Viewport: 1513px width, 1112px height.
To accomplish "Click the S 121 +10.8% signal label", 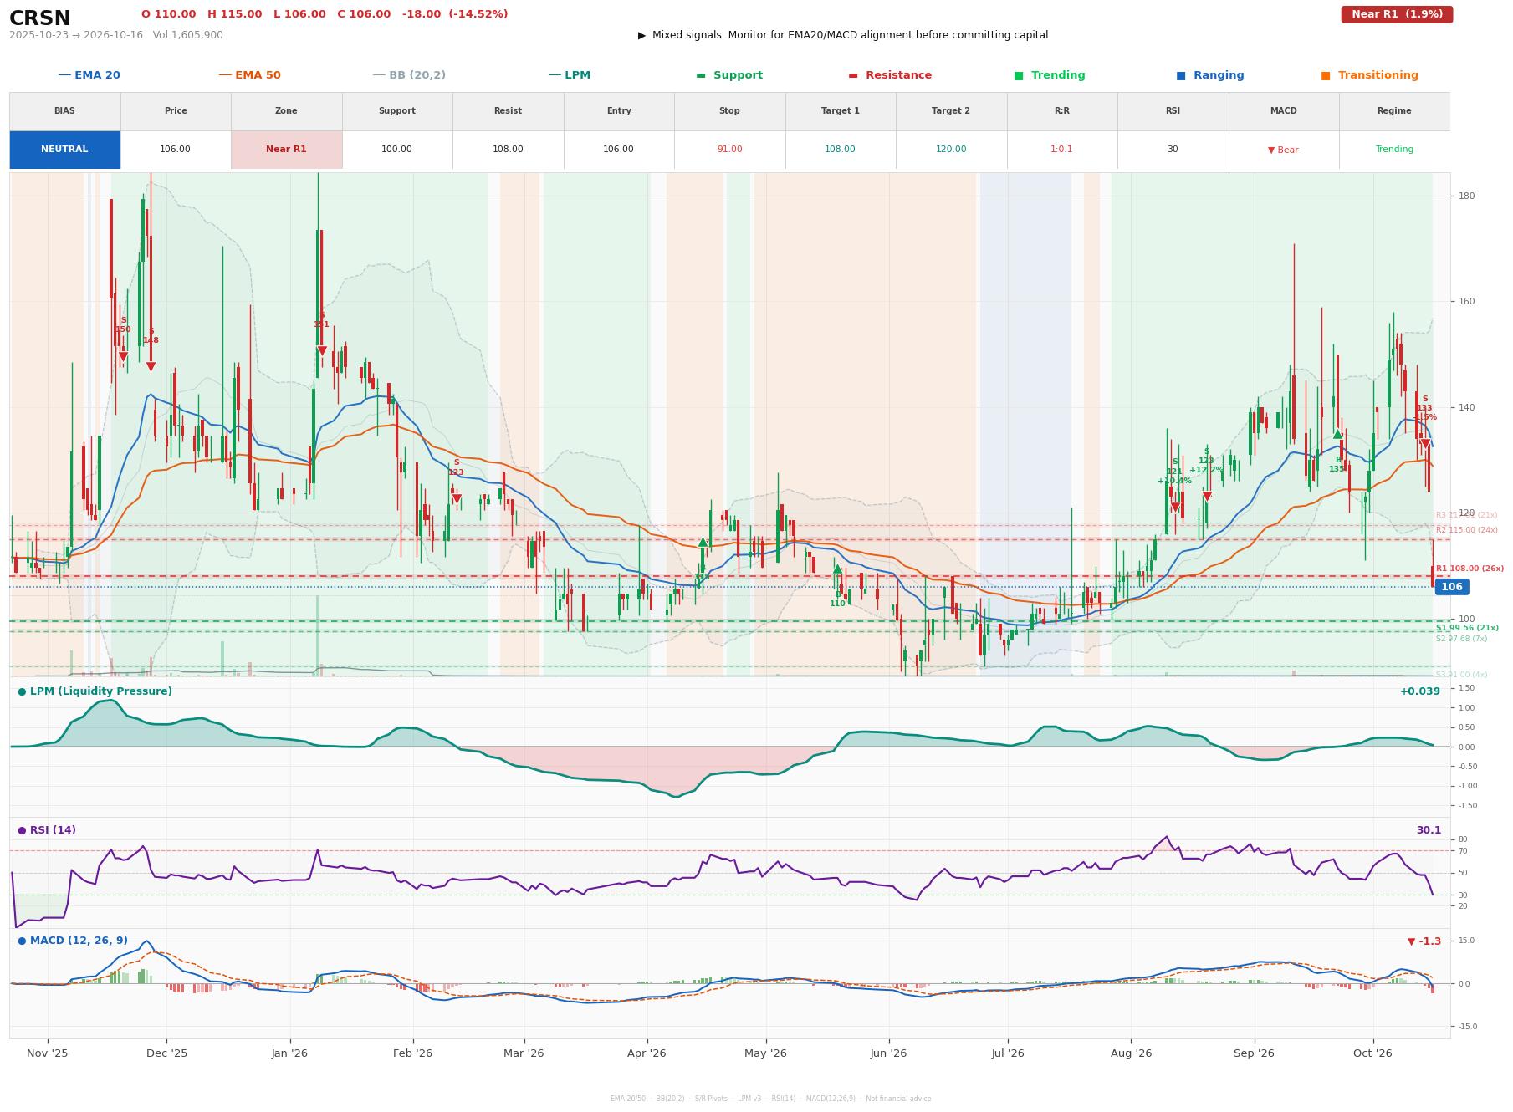I will pos(1174,472).
